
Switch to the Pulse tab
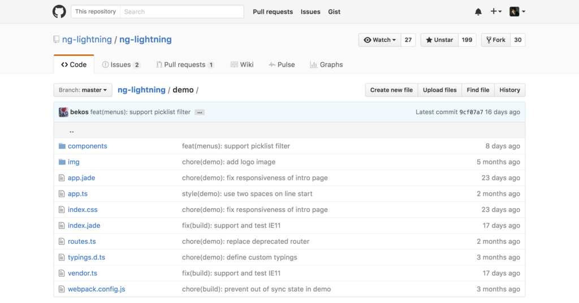click(x=282, y=64)
